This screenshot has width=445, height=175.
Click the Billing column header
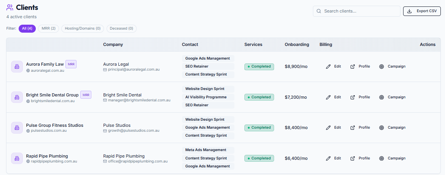[326, 44]
